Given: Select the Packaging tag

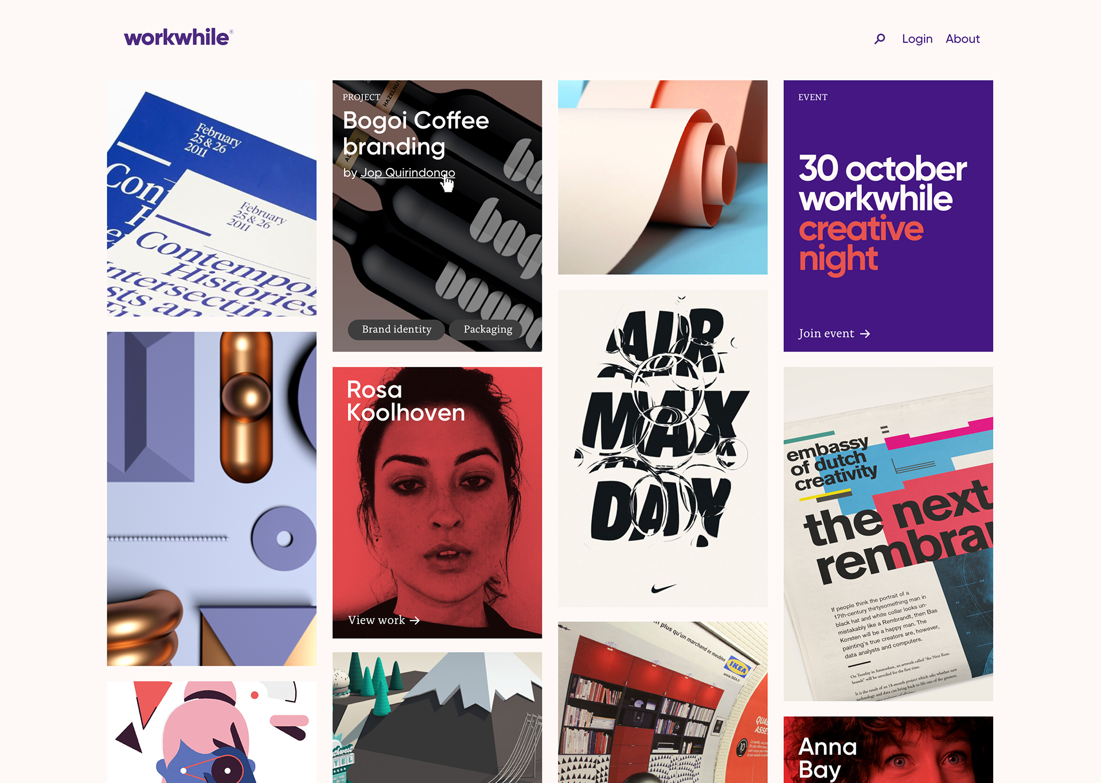Looking at the screenshot, I should [487, 329].
